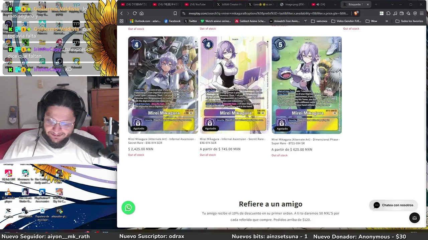Open Outlook.com bookmark
428x240 pixels.
coord(145,21)
